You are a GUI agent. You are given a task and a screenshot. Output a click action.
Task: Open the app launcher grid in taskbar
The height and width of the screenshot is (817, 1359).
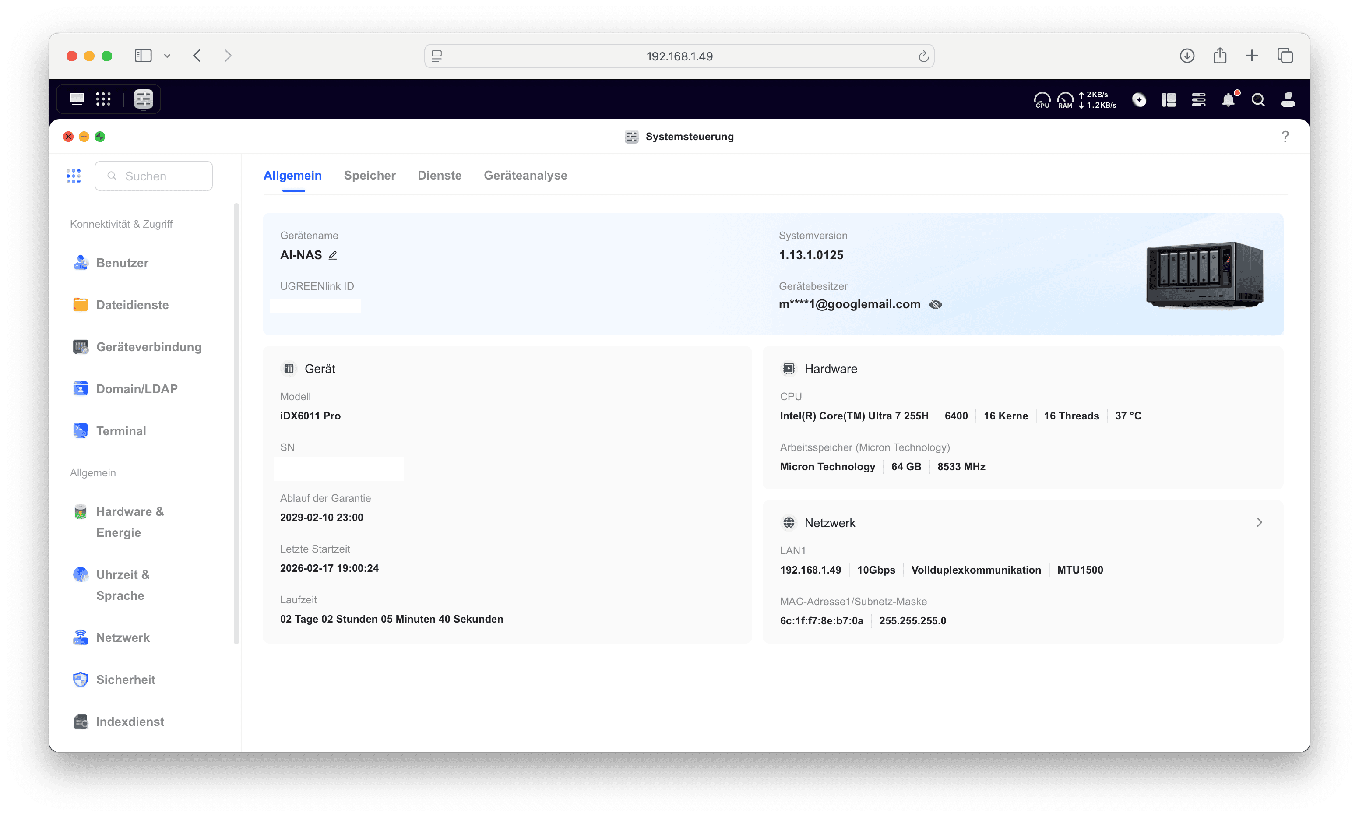103,99
